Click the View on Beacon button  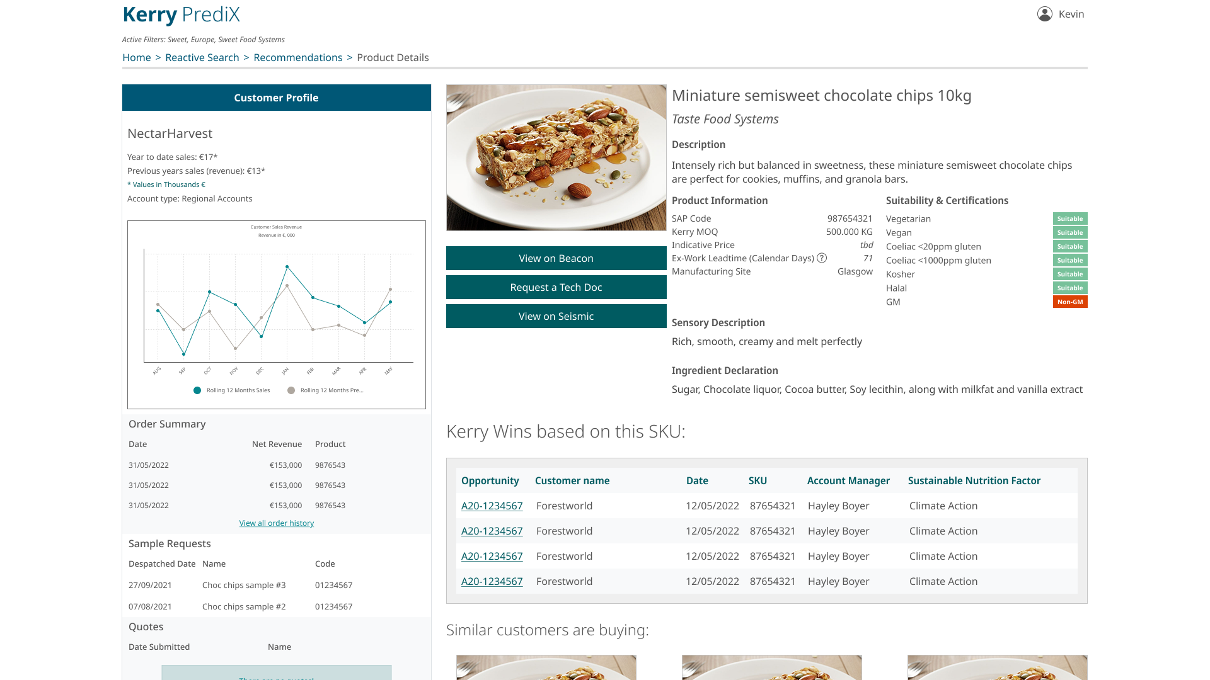556,258
